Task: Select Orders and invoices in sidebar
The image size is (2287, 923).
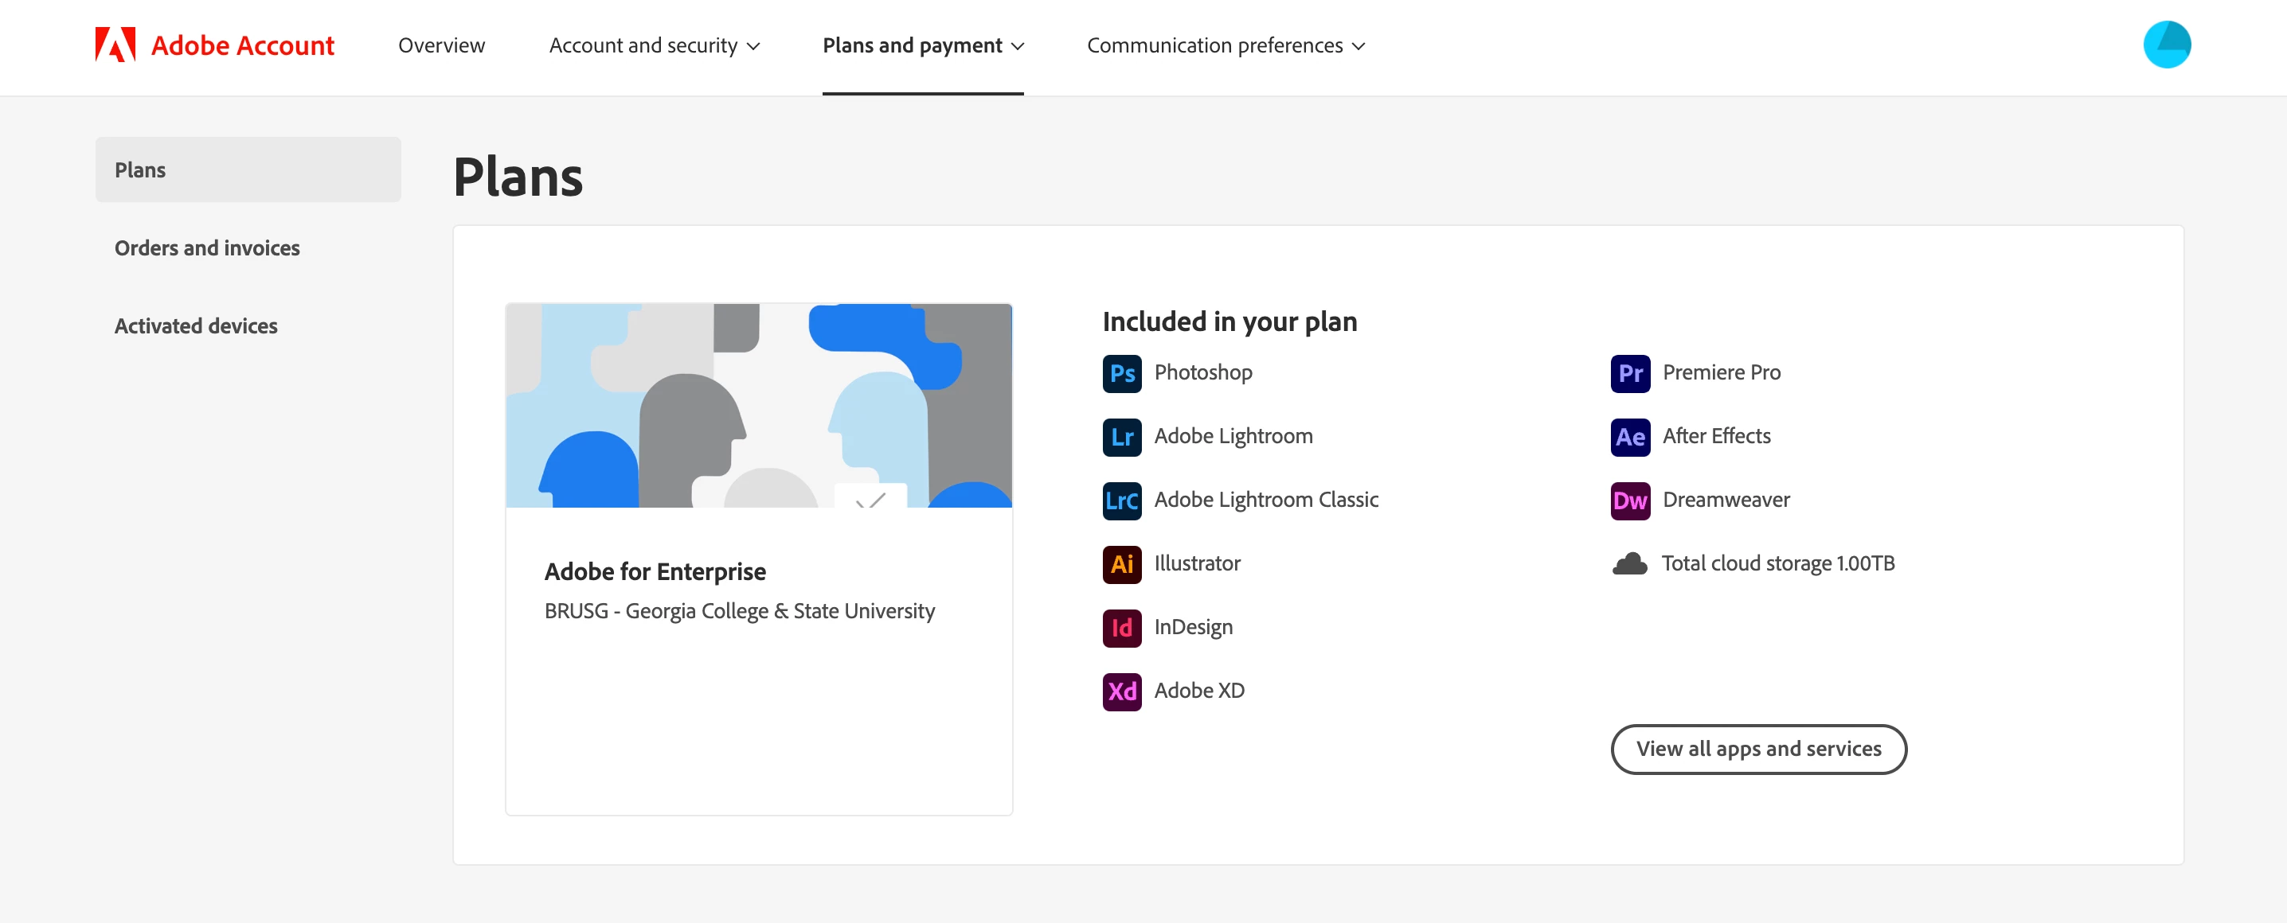Action: click(x=207, y=248)
